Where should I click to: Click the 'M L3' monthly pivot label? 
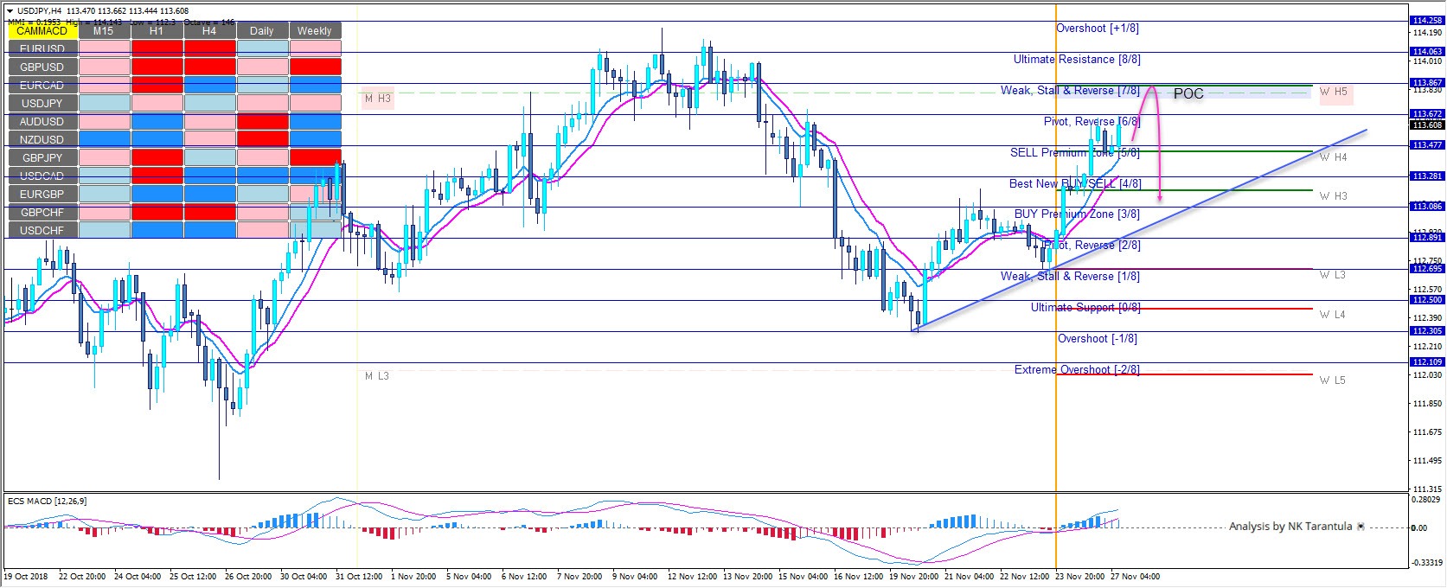click(x=376, y=376)
